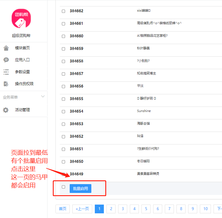Check the box for row 384657
The width and height of the screenshot is (222, 218).
(x=63, y=74)
